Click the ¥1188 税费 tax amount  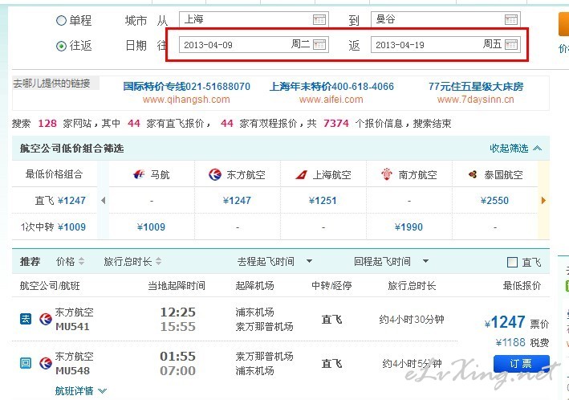pyautogui.click(x=522, y=343)
